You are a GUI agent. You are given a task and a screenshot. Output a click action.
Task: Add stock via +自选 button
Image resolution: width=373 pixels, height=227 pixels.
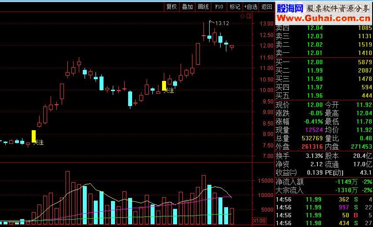tap(251, 7)
